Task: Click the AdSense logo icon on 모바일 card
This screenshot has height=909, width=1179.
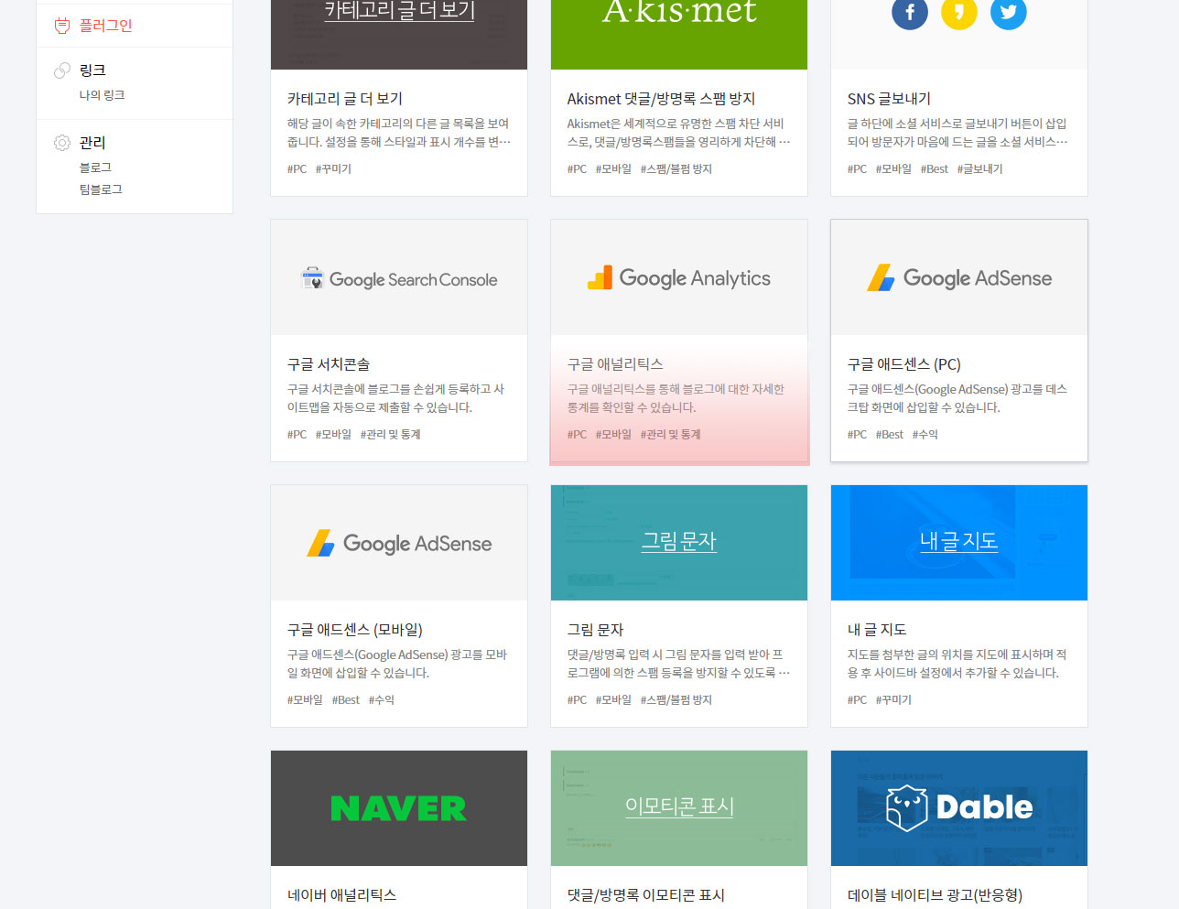Action: pyautogui.click(x=321, y=543)
